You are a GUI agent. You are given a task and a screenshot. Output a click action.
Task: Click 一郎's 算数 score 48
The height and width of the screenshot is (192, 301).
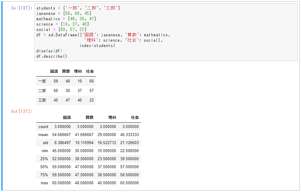pos(68,81)
